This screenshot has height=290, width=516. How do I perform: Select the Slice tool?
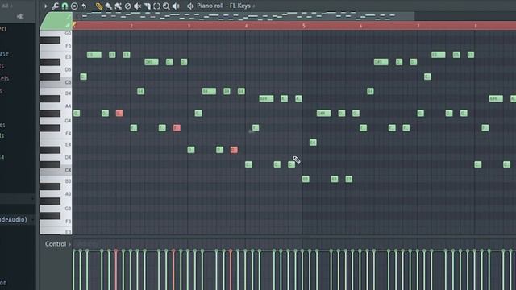click(x=147, y=6)
